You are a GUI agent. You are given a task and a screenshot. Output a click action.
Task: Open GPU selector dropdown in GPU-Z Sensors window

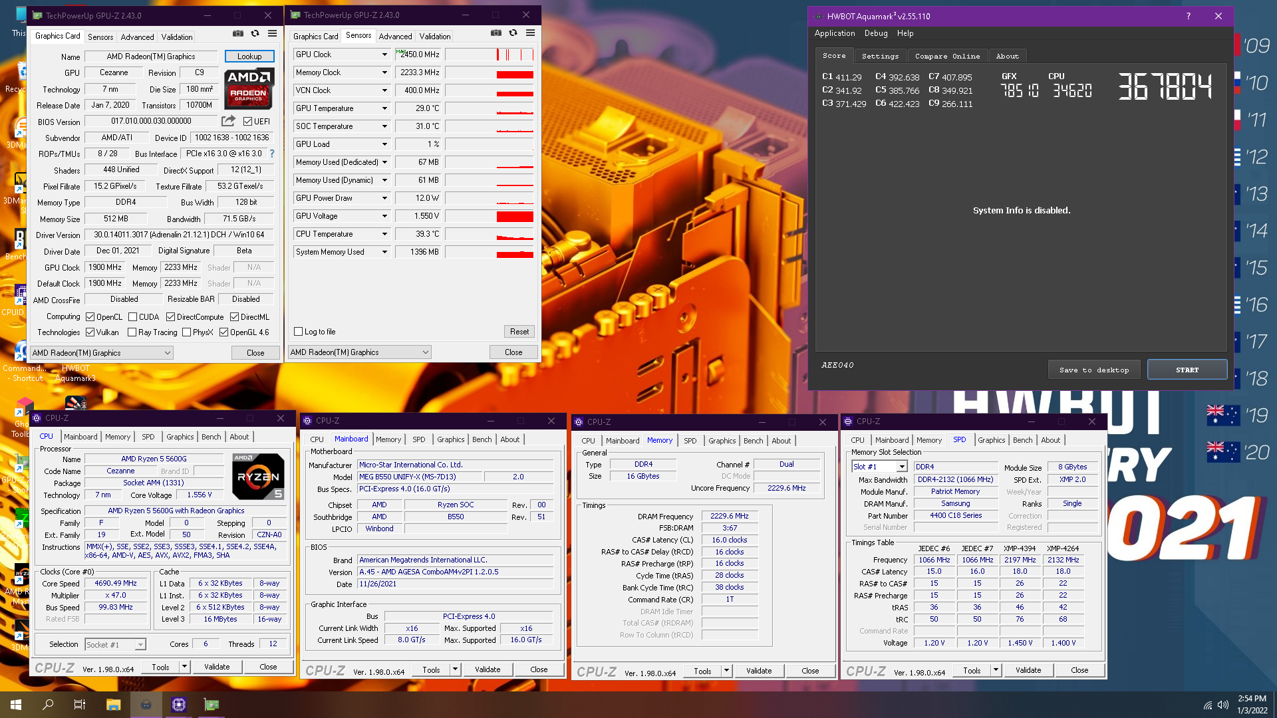(359, 352)
